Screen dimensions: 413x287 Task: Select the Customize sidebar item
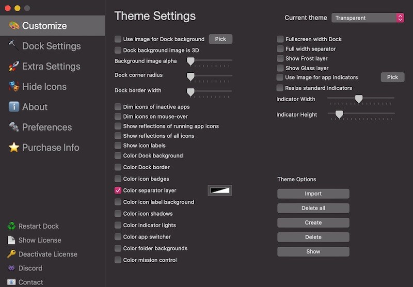click(53, 25)
